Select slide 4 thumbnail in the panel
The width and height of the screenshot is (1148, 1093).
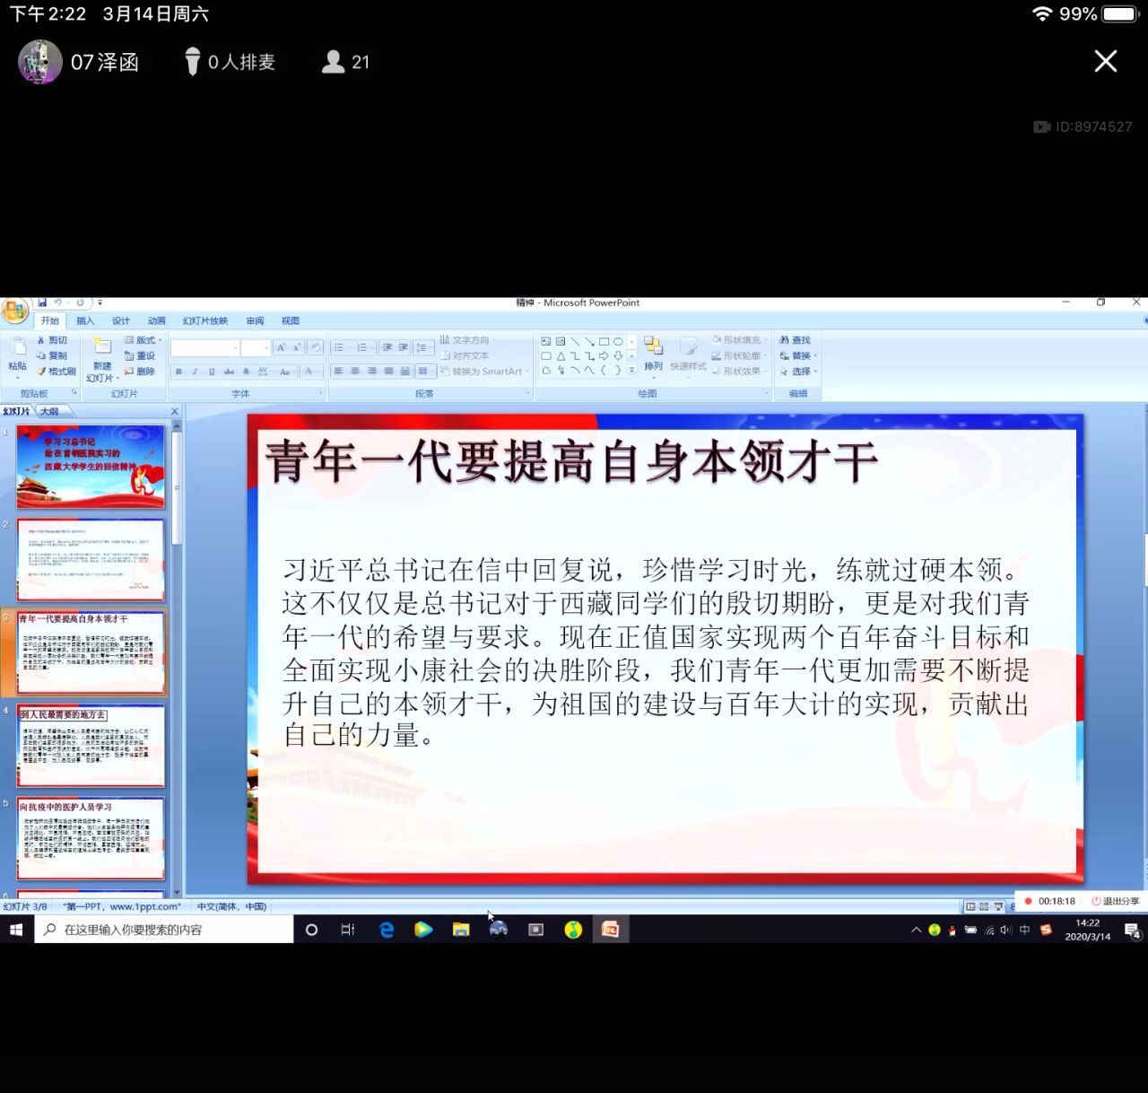90,745
